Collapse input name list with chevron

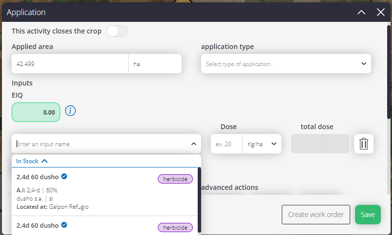point(194,144)
